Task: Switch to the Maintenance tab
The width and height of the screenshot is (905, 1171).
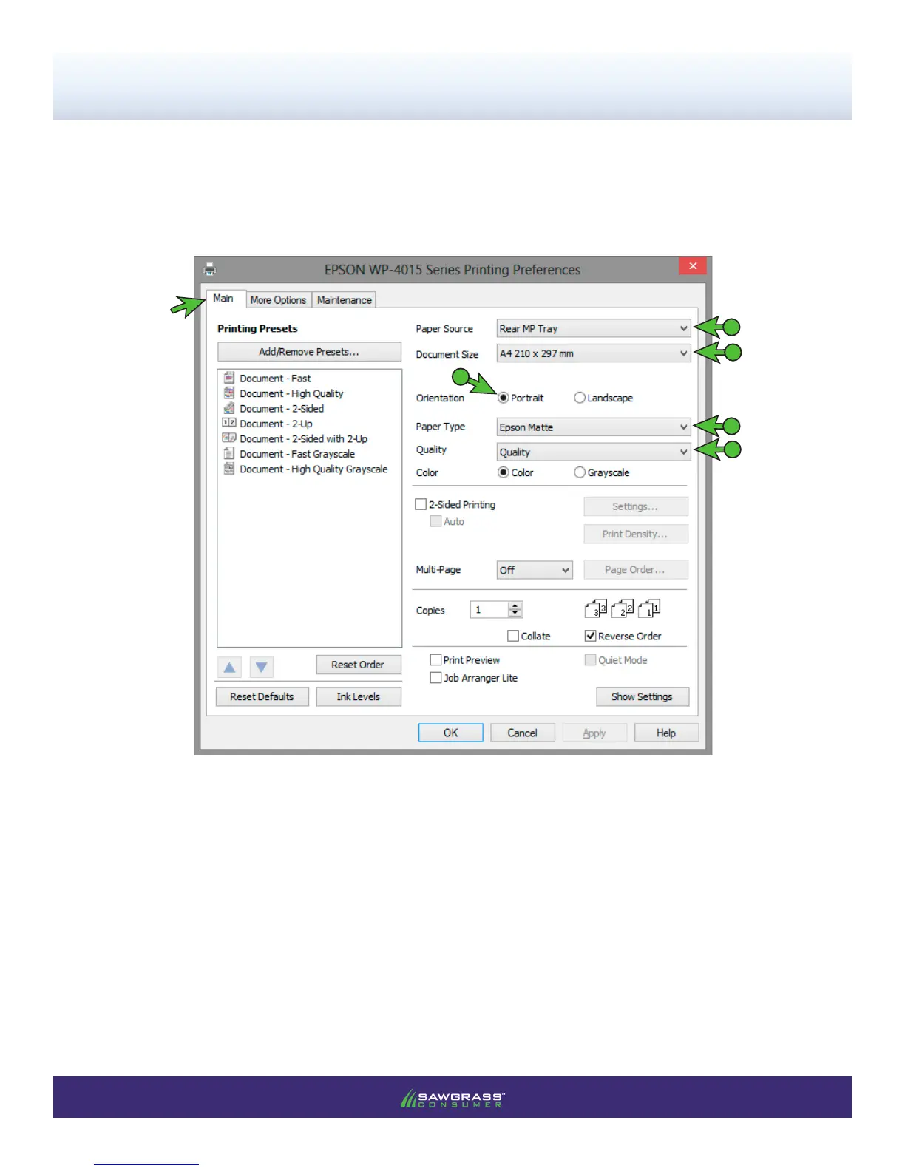Action: (345, 300)
